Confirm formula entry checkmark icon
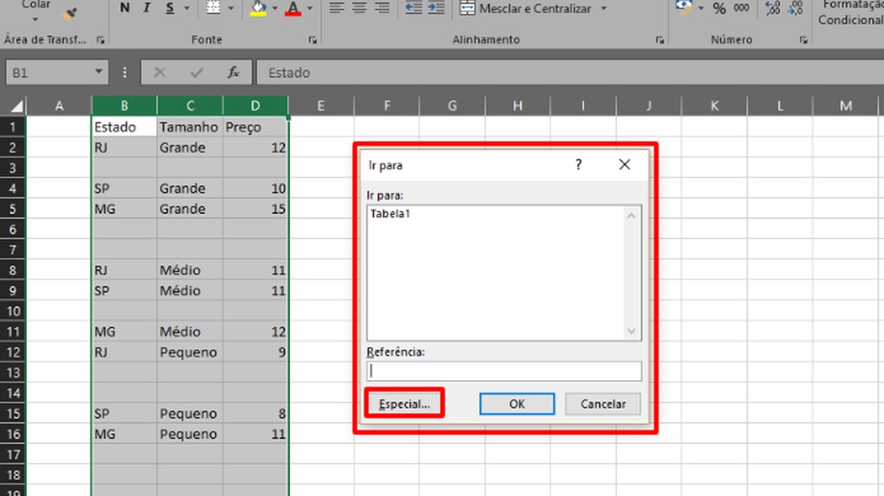This screenshot has width=884, height=496. point(197,73)
